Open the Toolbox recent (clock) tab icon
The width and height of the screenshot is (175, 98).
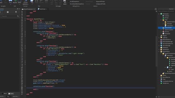[8, 12]
